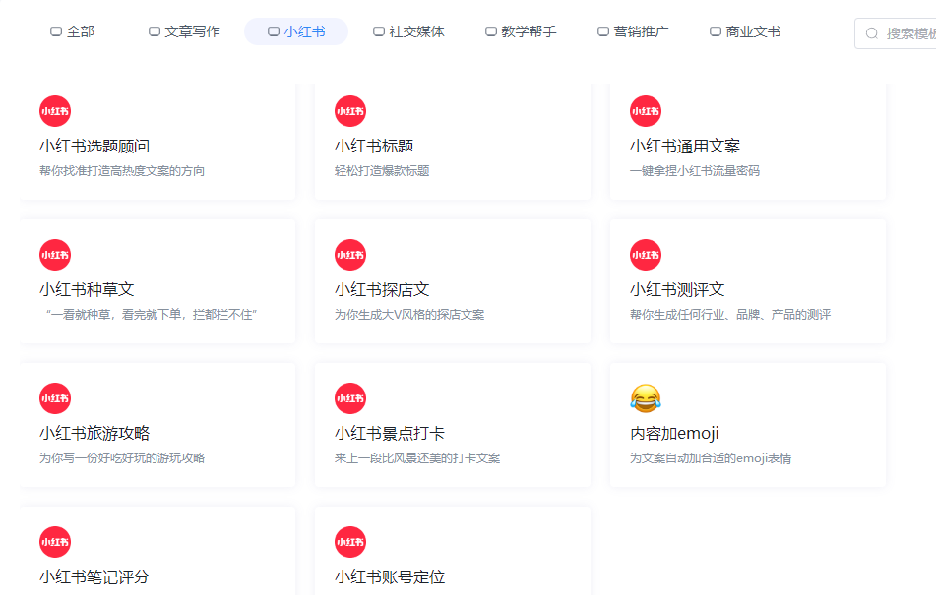Click the red badge icon on 小红书标题 card
Image resolution: width=936 pixels, height=606 pixels.
click(x=349, y=111)
